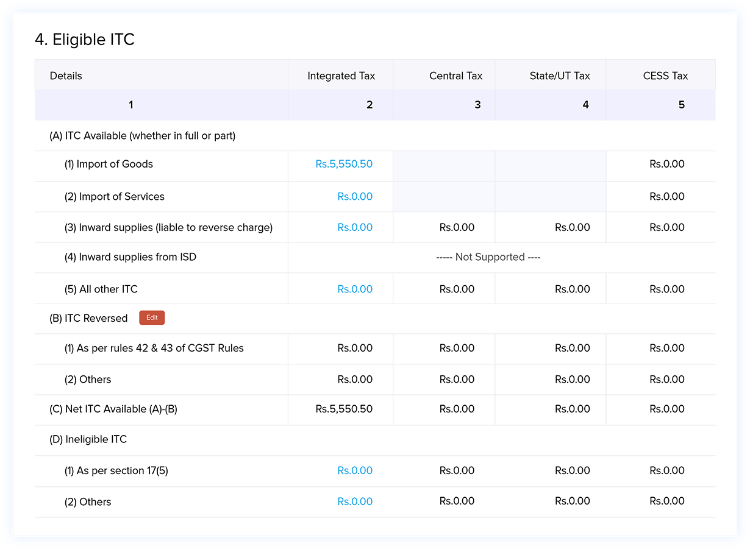750x549 pixels.
Task: Click CESS Tax value in All other ITC row
Action: click(x=667, y=289)
